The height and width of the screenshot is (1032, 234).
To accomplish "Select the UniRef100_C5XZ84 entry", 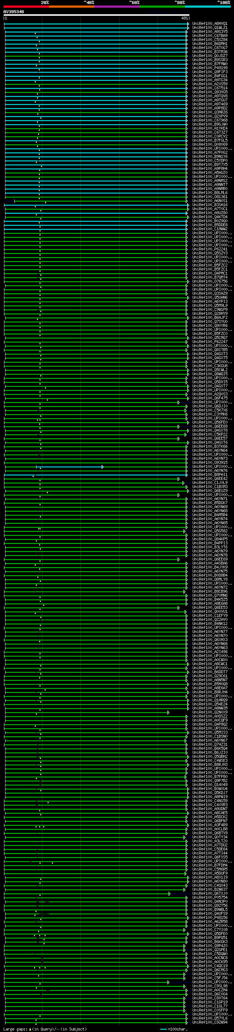I will tap(210, 40).
